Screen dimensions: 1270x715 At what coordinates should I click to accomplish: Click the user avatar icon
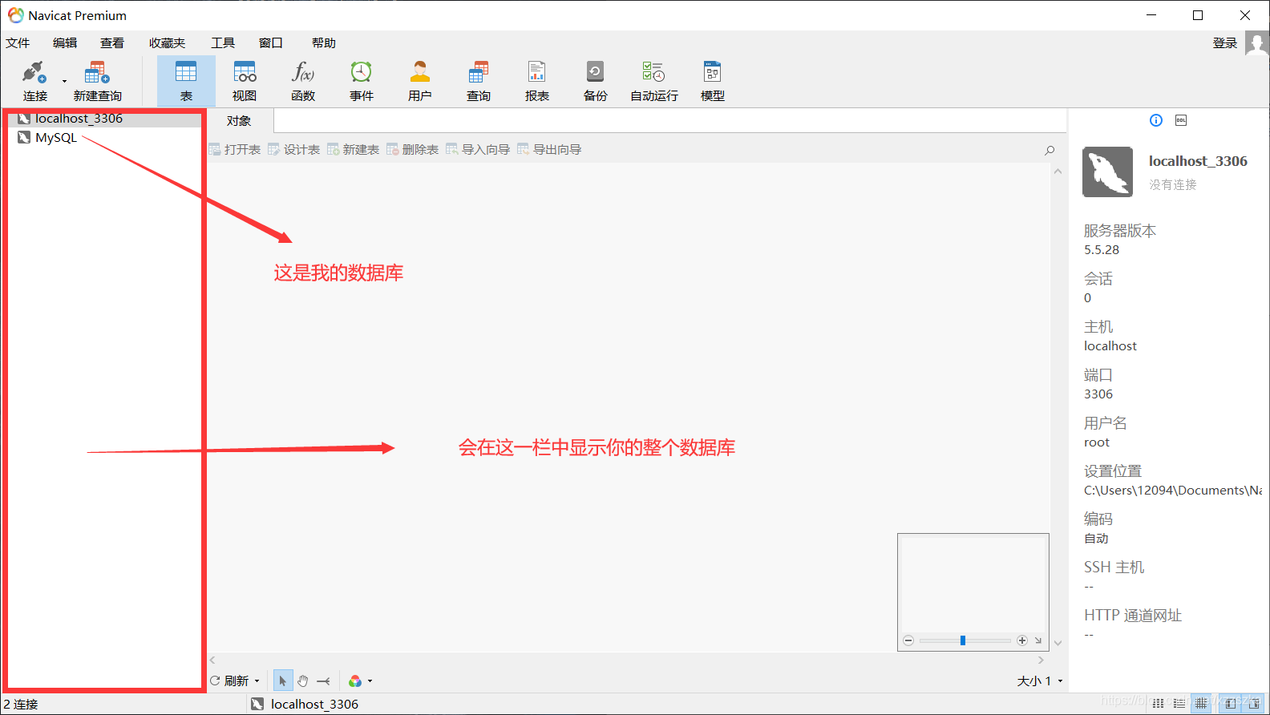[x=1256, y=43]
